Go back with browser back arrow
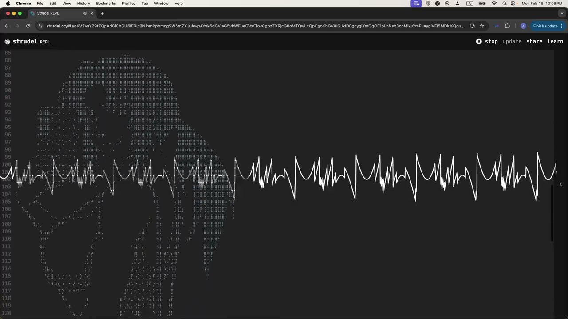This screenshot has width=568, height=319. pyautogui.click(x=7, y=26)
